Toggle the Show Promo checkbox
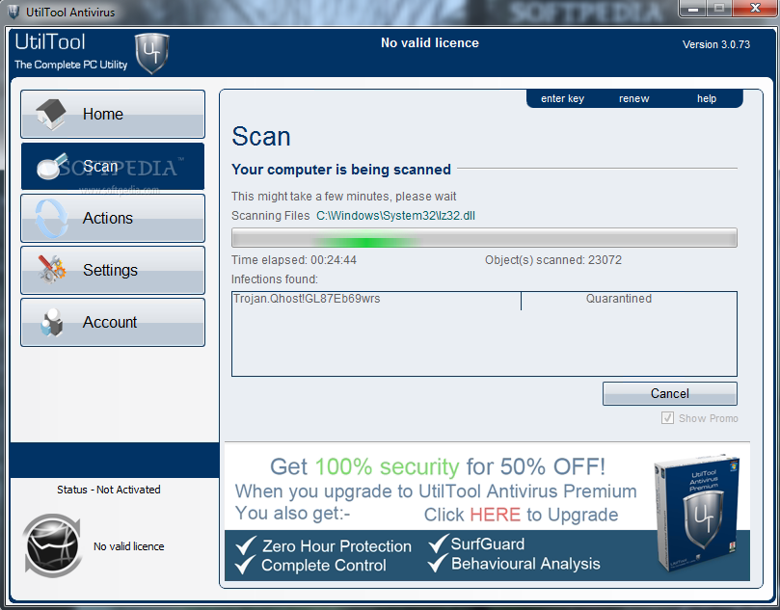Screen dimensions: 780x610 [x=667, y=417]
